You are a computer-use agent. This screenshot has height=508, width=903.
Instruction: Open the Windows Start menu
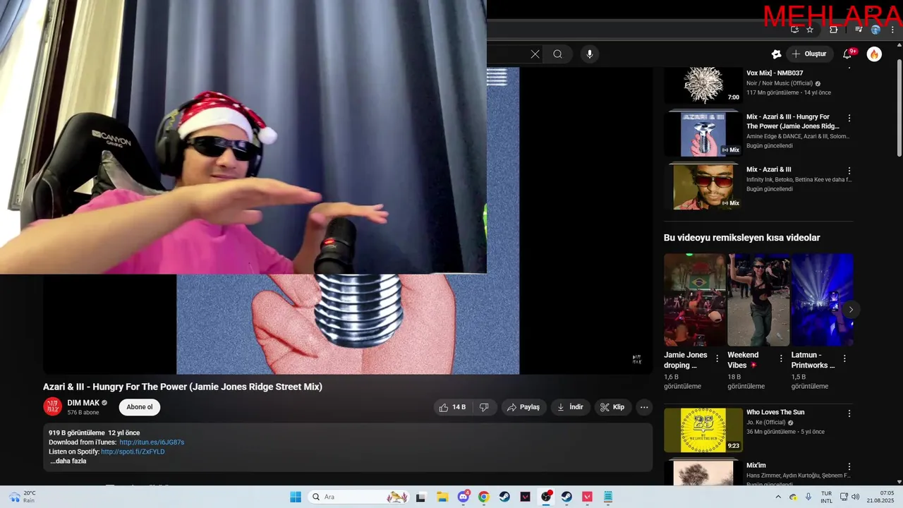[296, 497]
